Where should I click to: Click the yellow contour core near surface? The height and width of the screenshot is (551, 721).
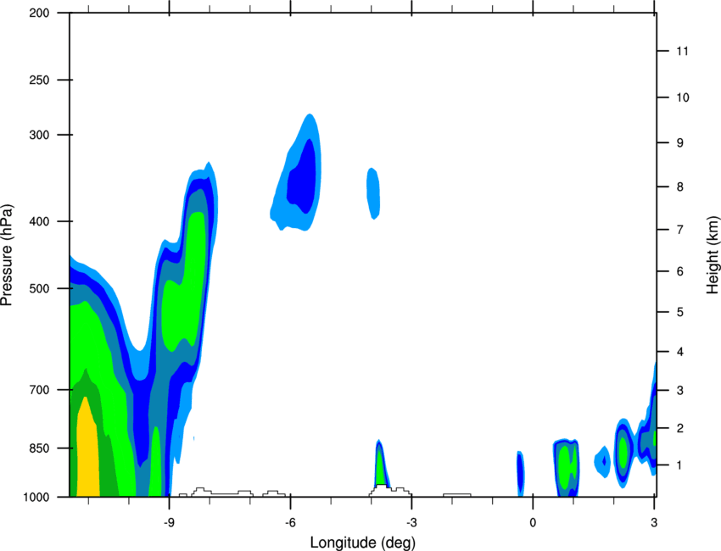87,448
